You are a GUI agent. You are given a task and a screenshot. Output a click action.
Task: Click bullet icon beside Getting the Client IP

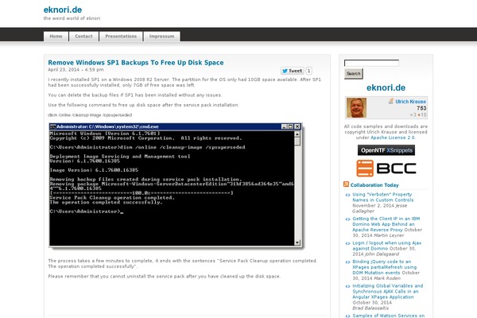pos(347,219)
